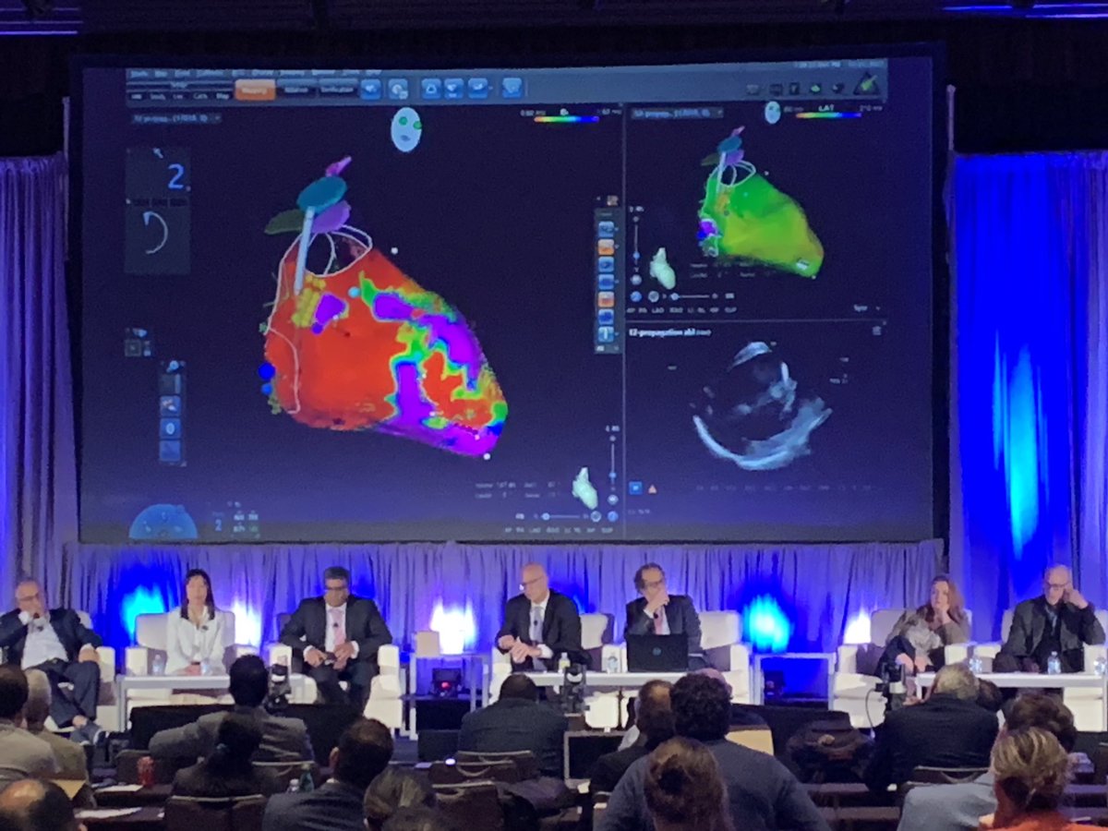Click round button below left map vertical slider

(612, 500)
